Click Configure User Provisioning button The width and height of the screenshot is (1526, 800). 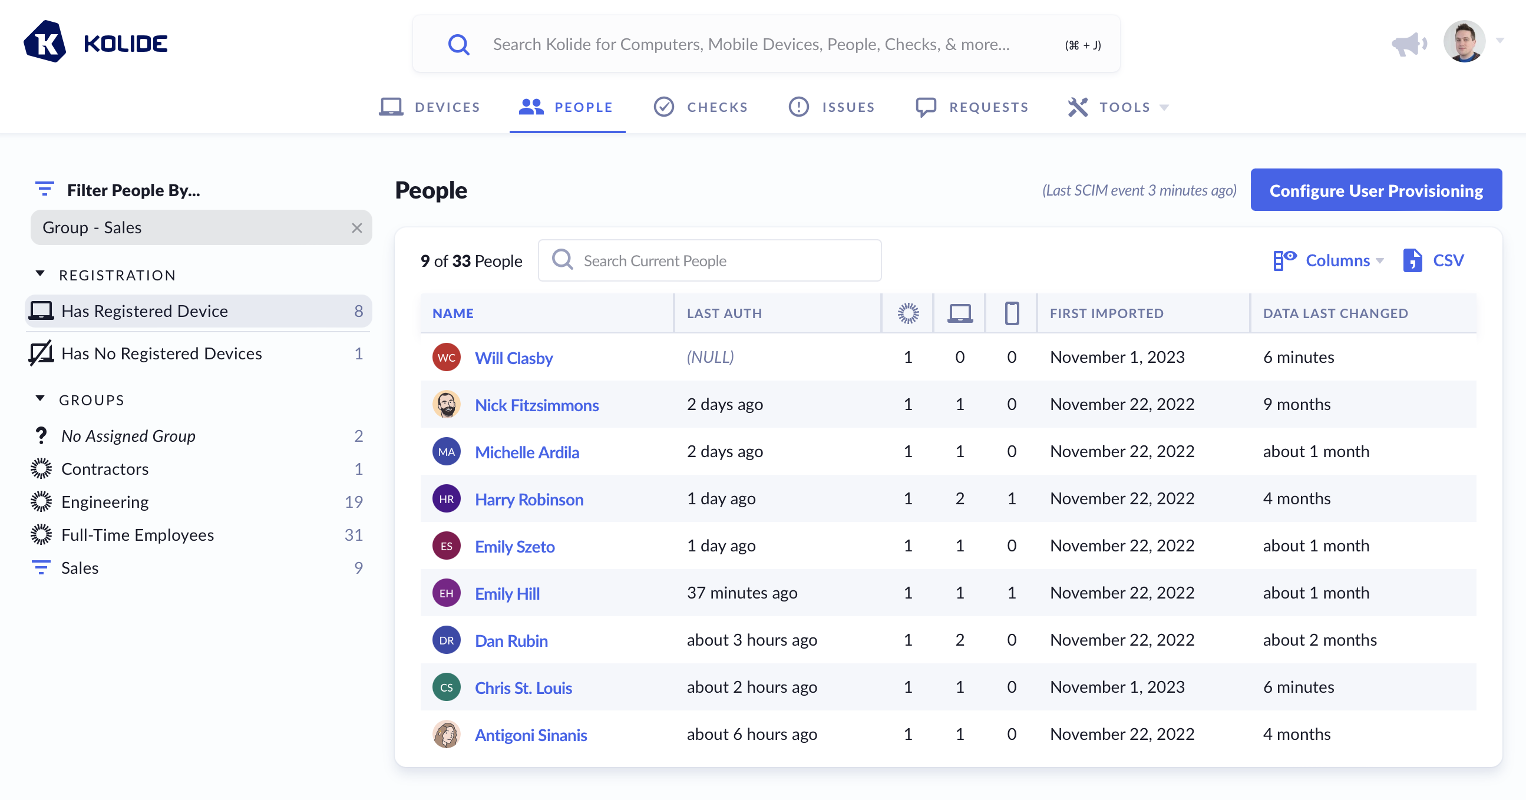[x=1376, y=190]
